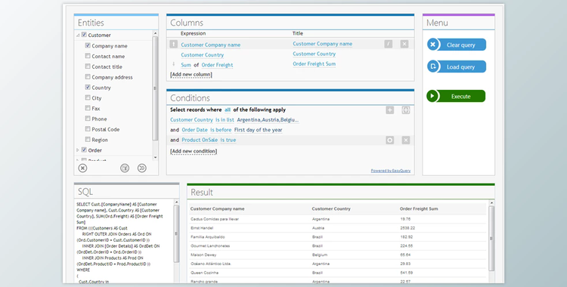Click the 2538.22 freight value cell
This screenshot has width=567, height=287.
tap(407, 228)
